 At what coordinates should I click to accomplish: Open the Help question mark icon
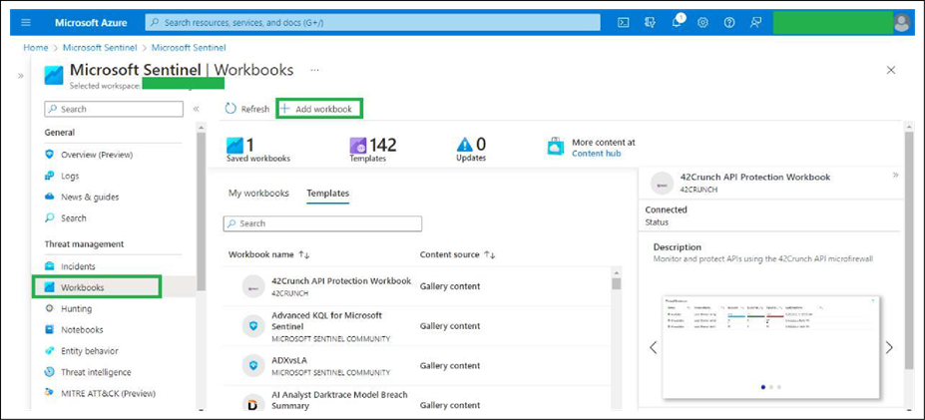[729, 22]
